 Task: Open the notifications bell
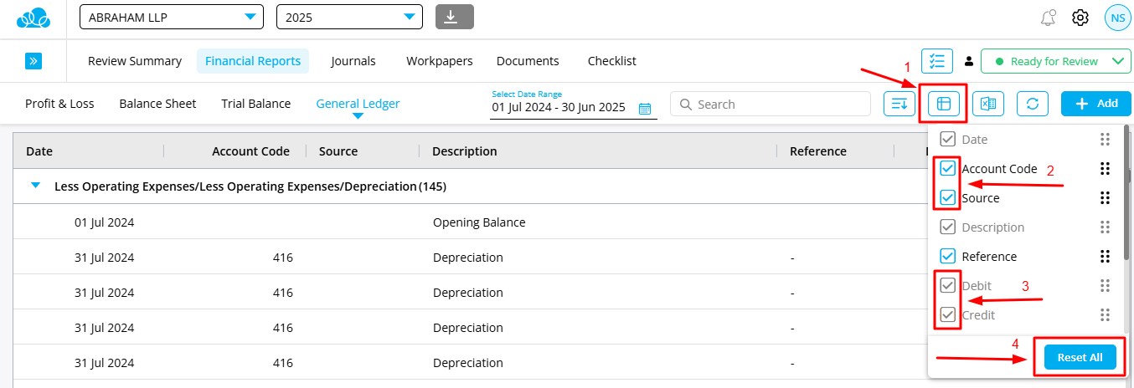[1047, 18]
